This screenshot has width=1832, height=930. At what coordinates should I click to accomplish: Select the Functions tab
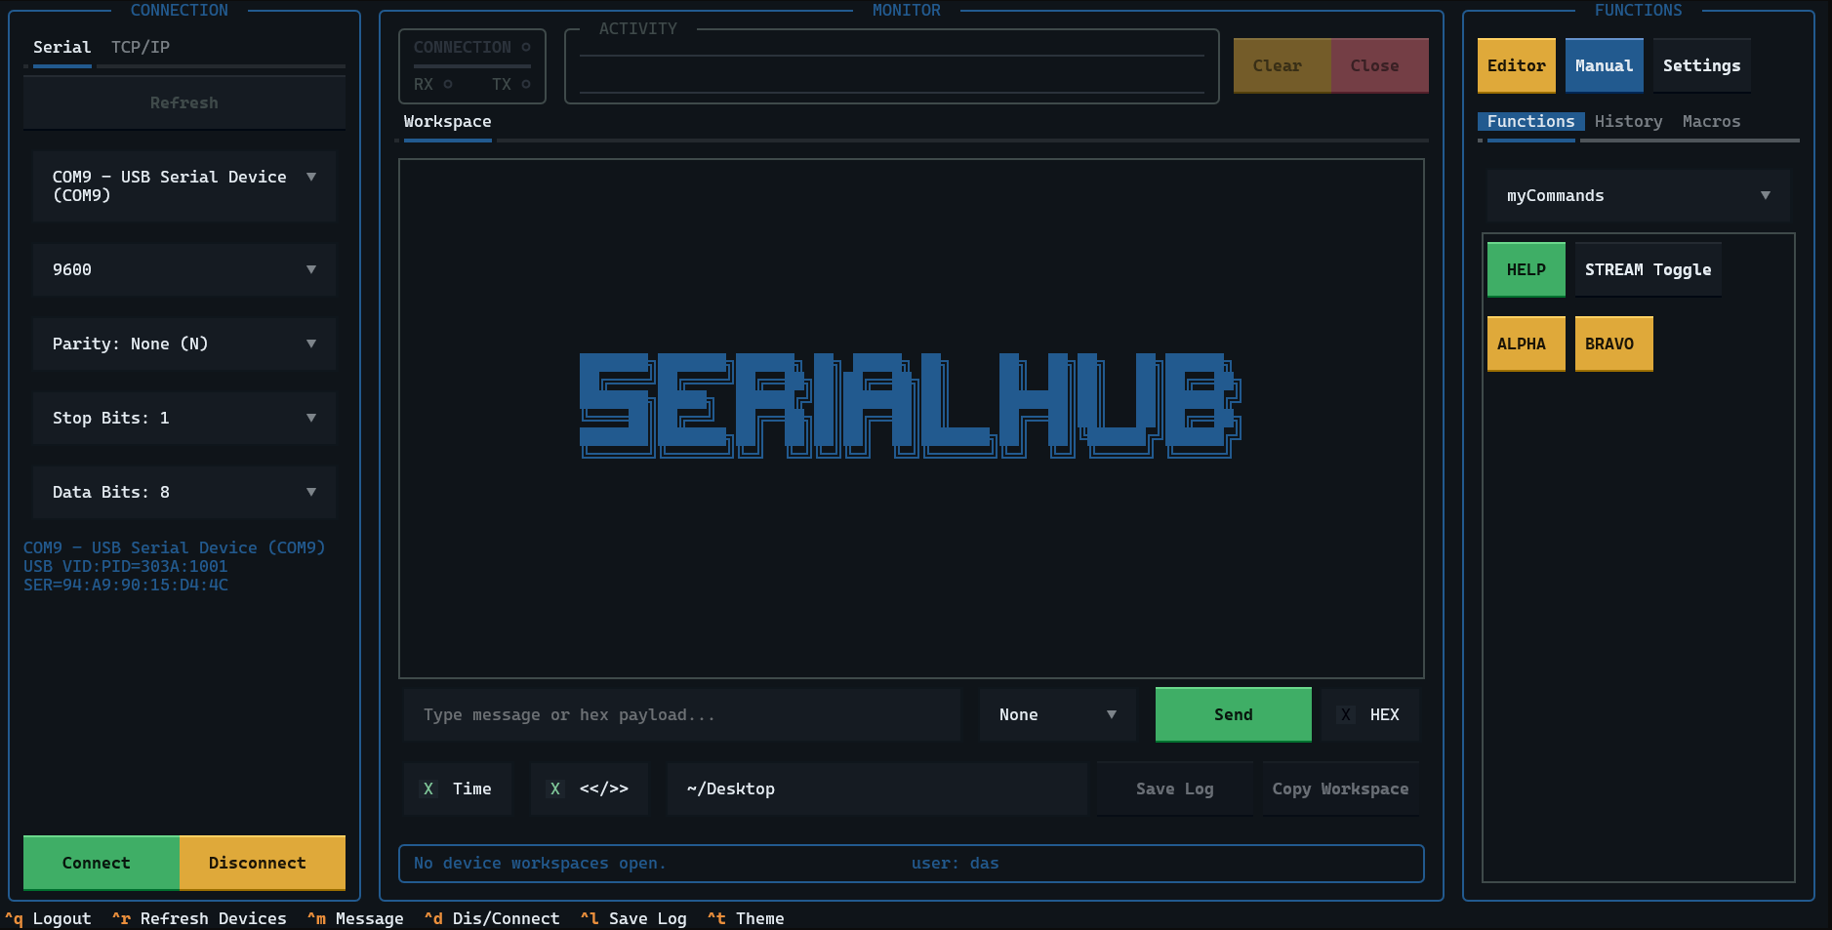click(1531, 121)
